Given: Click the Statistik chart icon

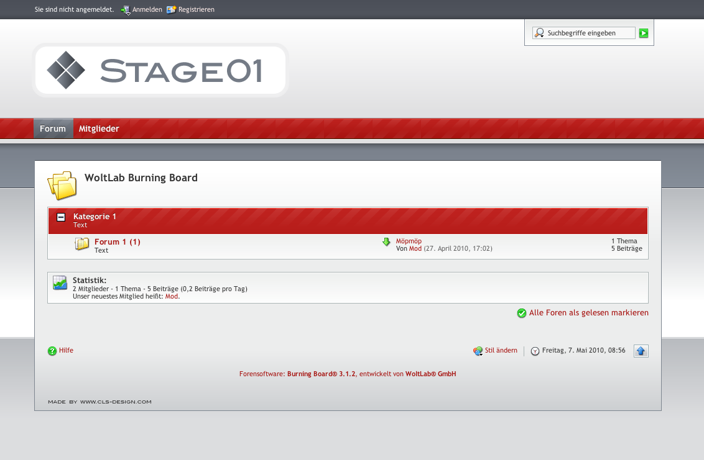Looking at the screenshot, I should [60, 283].
